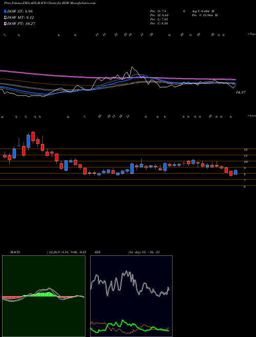Screen dimensions: 256x337
Task: Click the last blue candlestick on right
Action: coord(236,172)
